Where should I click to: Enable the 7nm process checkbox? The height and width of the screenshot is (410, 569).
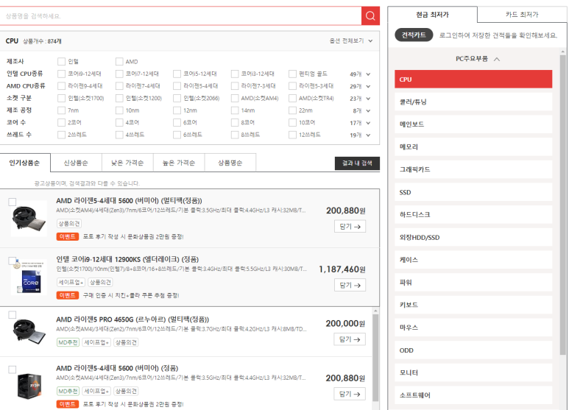(61, 110)
